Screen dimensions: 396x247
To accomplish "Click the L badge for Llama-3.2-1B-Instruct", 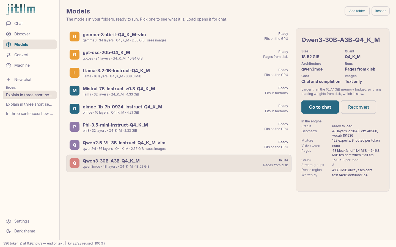I will [75, 73].
